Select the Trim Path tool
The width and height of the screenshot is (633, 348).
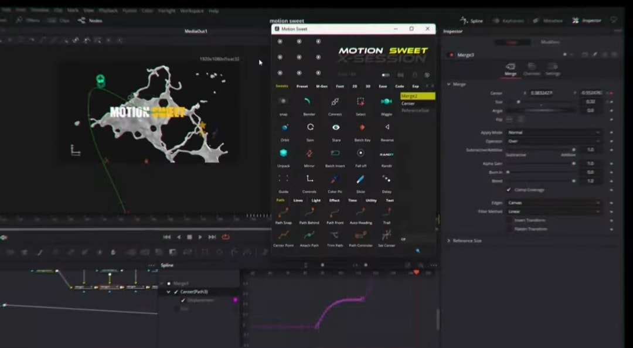point(335,235)
